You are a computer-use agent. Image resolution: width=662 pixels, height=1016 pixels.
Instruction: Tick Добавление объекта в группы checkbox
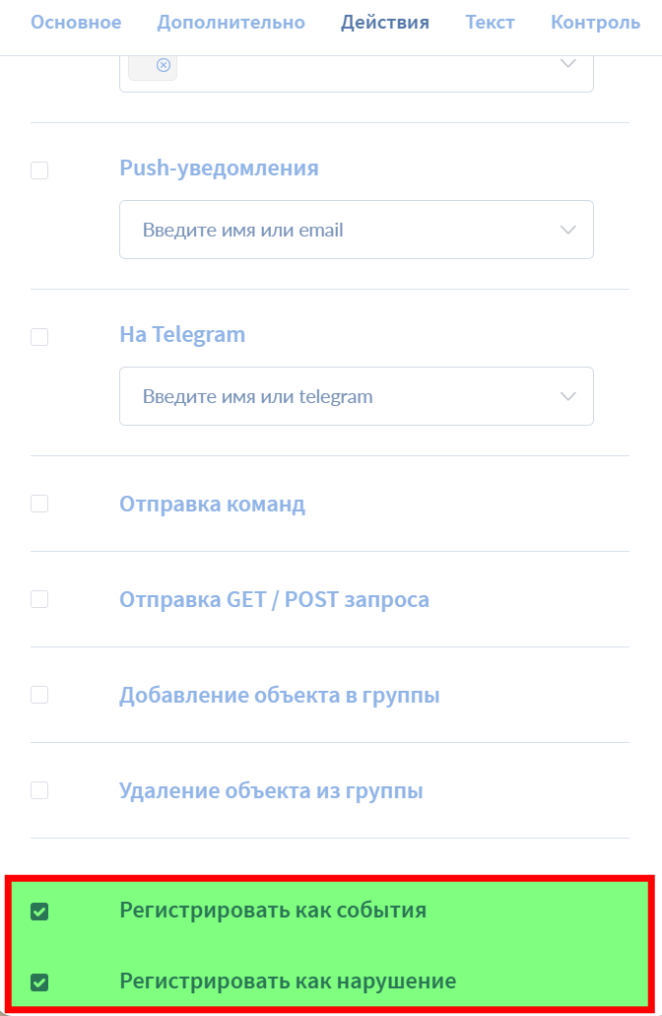(39, 695)
